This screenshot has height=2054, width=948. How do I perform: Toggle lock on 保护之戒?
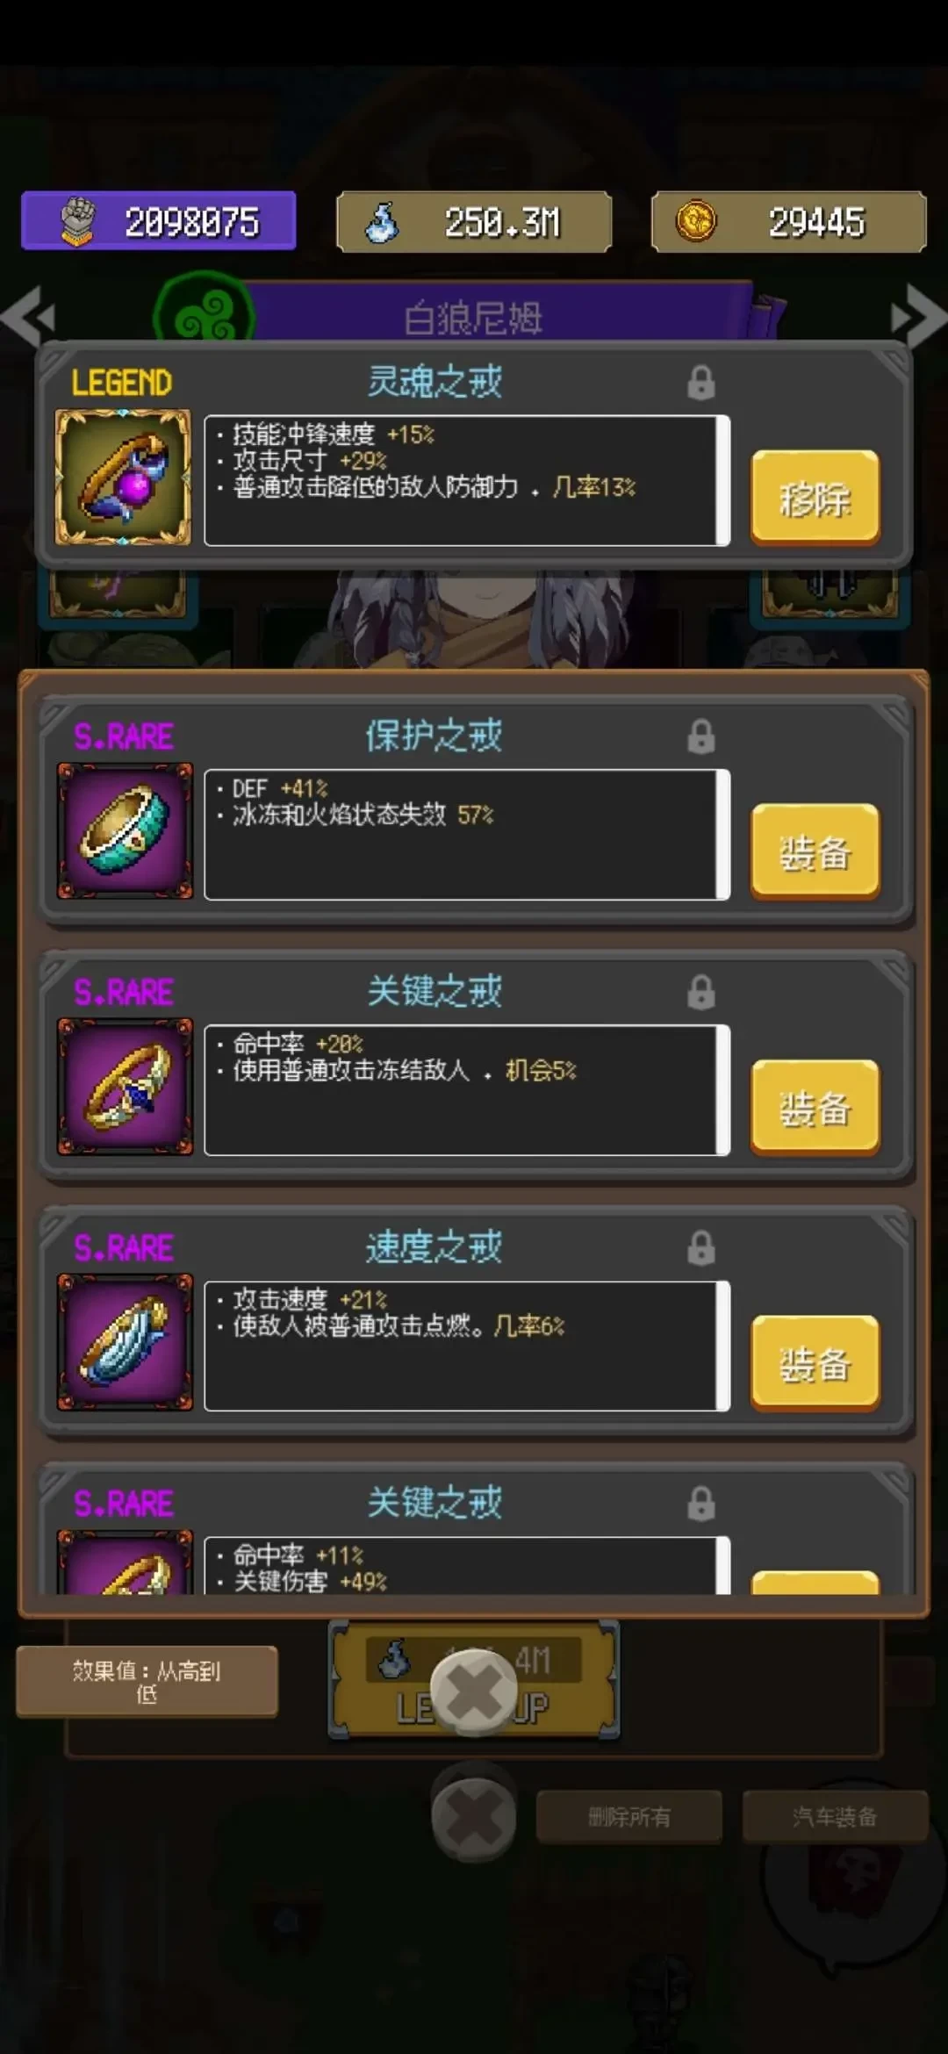700,736
